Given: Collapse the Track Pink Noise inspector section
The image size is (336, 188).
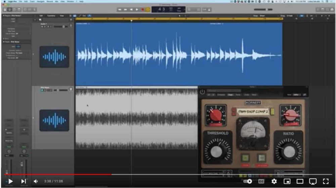Looking at the screenshot, I should click(x=4, y=42).
